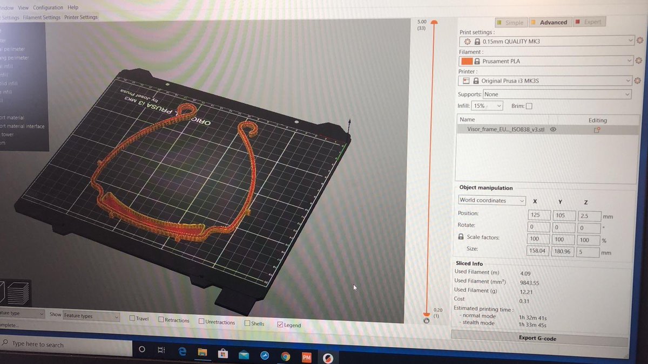The width and height of the screenshot is (648, 364).
Task: Click the Used Filament (m) value 4.09
Action: (525, 273)
